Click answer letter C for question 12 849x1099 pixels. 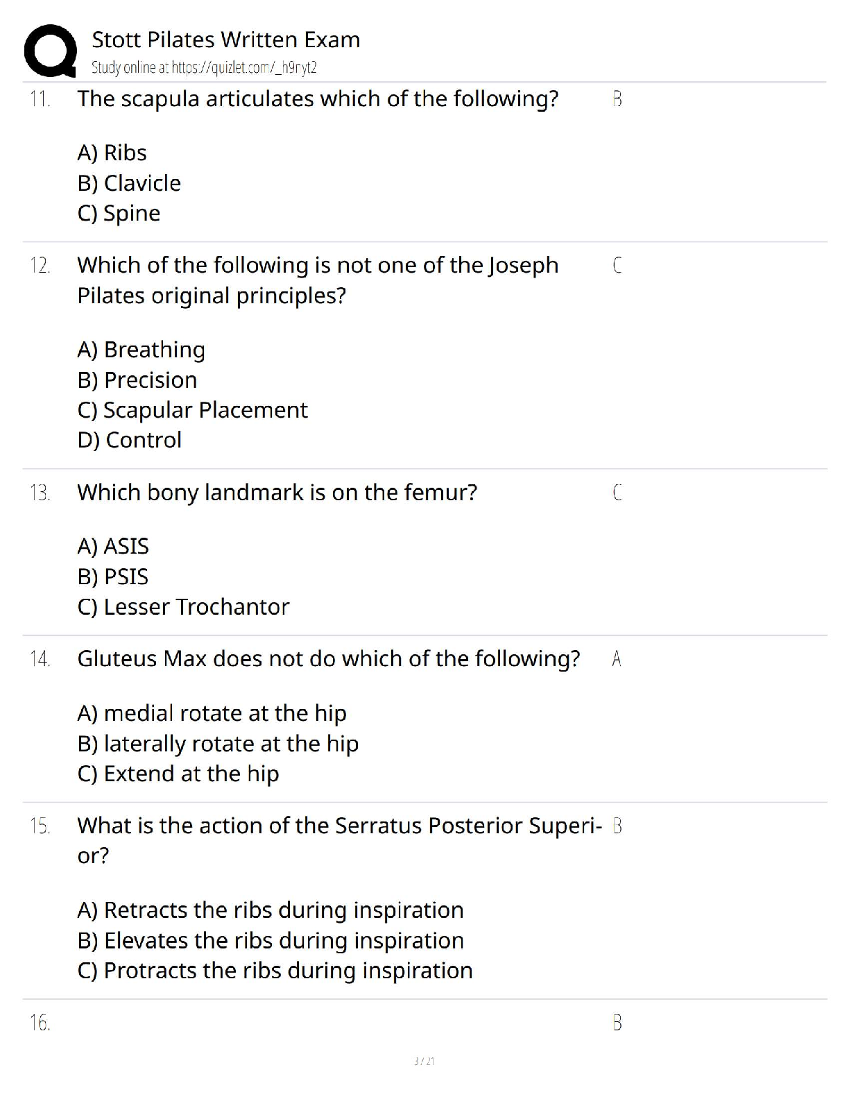[617, 265]
